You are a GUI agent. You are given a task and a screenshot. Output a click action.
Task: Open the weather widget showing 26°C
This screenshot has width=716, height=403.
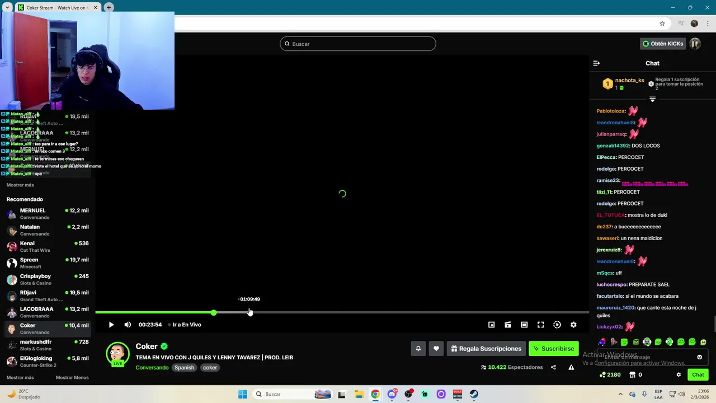point(23,394)
